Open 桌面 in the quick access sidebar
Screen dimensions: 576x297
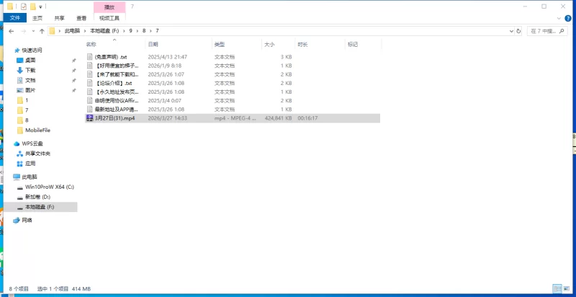tap(30, 61)
